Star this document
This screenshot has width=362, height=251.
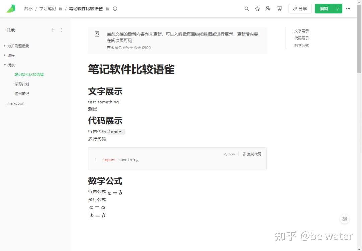point(257,9)
